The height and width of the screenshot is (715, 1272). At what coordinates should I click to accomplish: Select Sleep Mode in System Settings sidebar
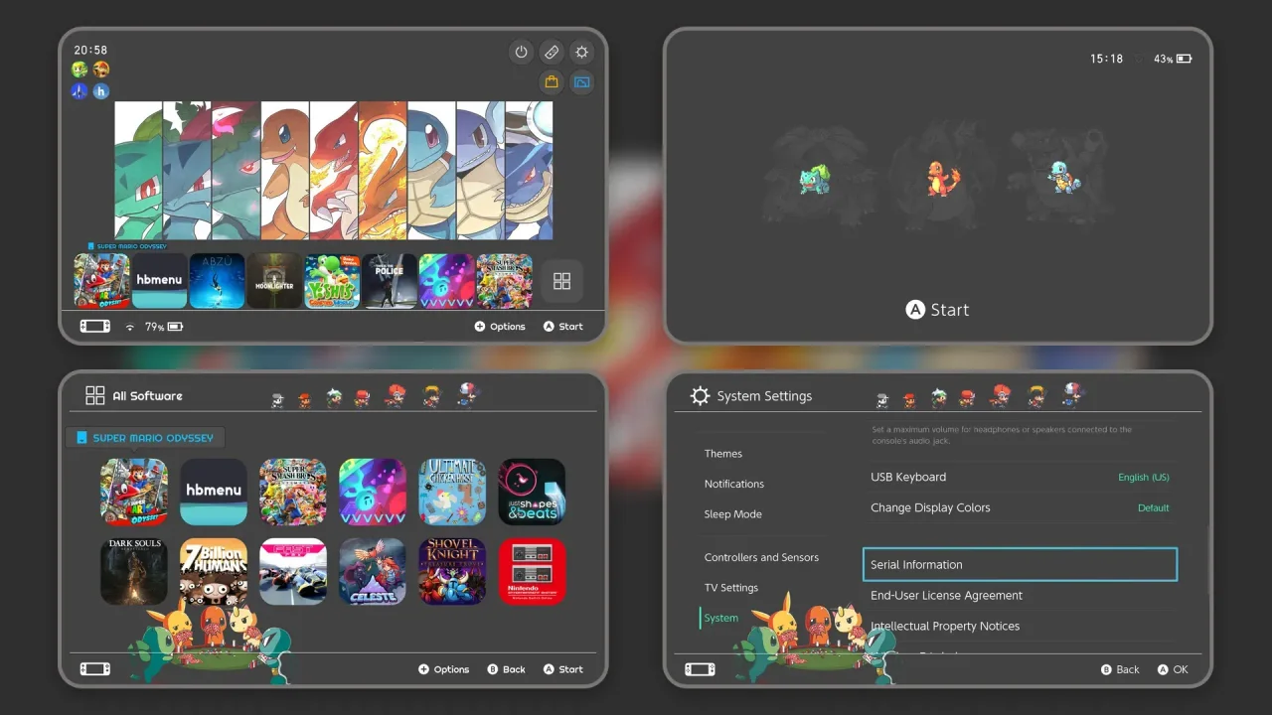733,514
